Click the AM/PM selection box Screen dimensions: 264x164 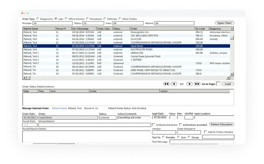[x=189, y=118]
